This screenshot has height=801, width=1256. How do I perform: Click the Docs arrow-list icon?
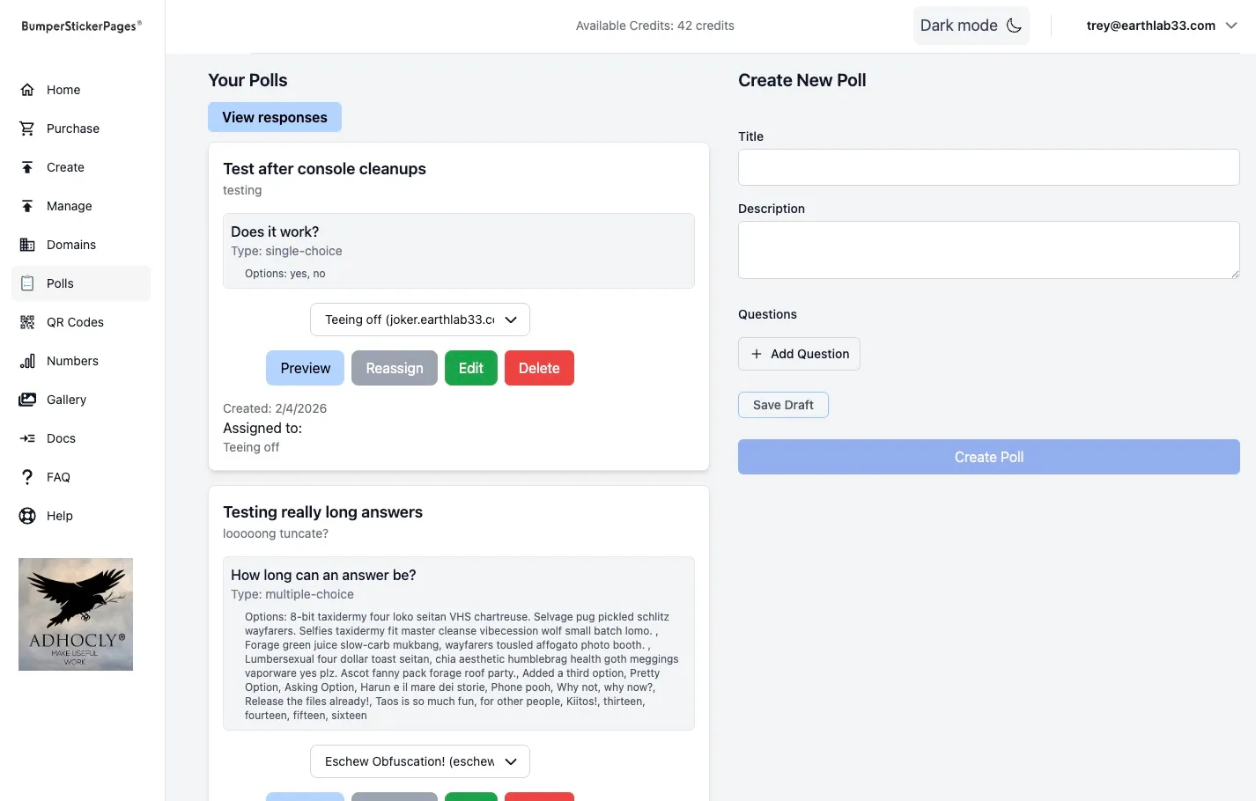(27, 438)
